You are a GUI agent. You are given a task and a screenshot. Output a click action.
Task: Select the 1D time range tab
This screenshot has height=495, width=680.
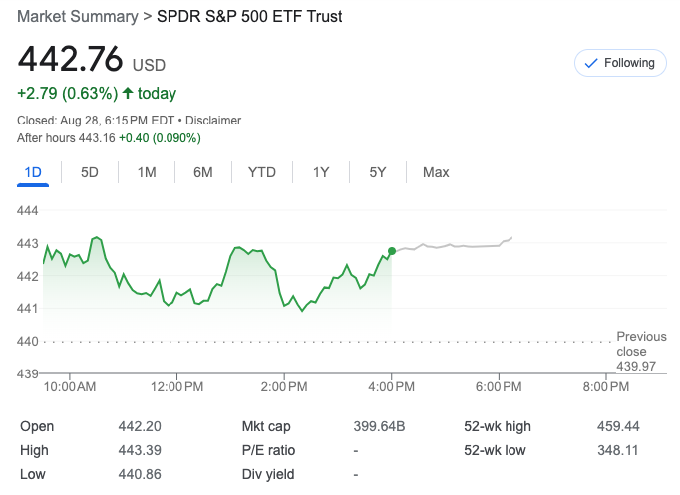pyautogui.click(x=33, y=172)
